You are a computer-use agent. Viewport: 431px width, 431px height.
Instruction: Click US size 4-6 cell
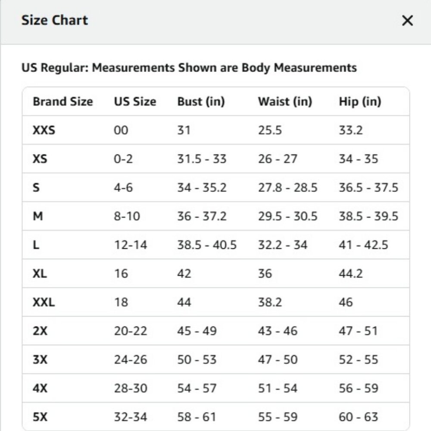(124, 187)
